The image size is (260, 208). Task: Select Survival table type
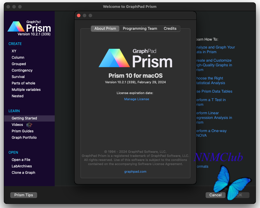pos(18,77)
